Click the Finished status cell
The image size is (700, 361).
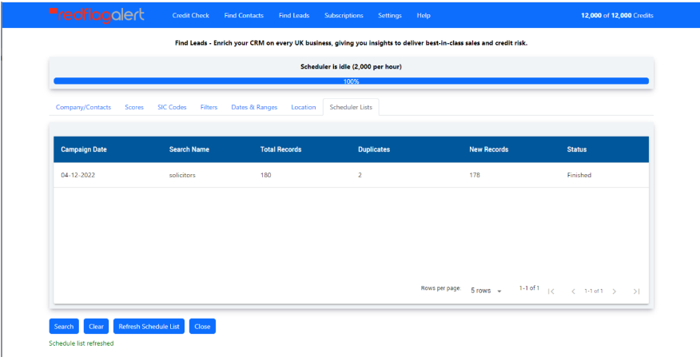(x=579, y=176)
